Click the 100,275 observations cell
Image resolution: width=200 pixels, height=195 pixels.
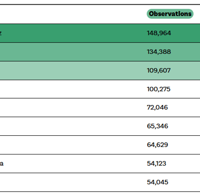point(158,89)
